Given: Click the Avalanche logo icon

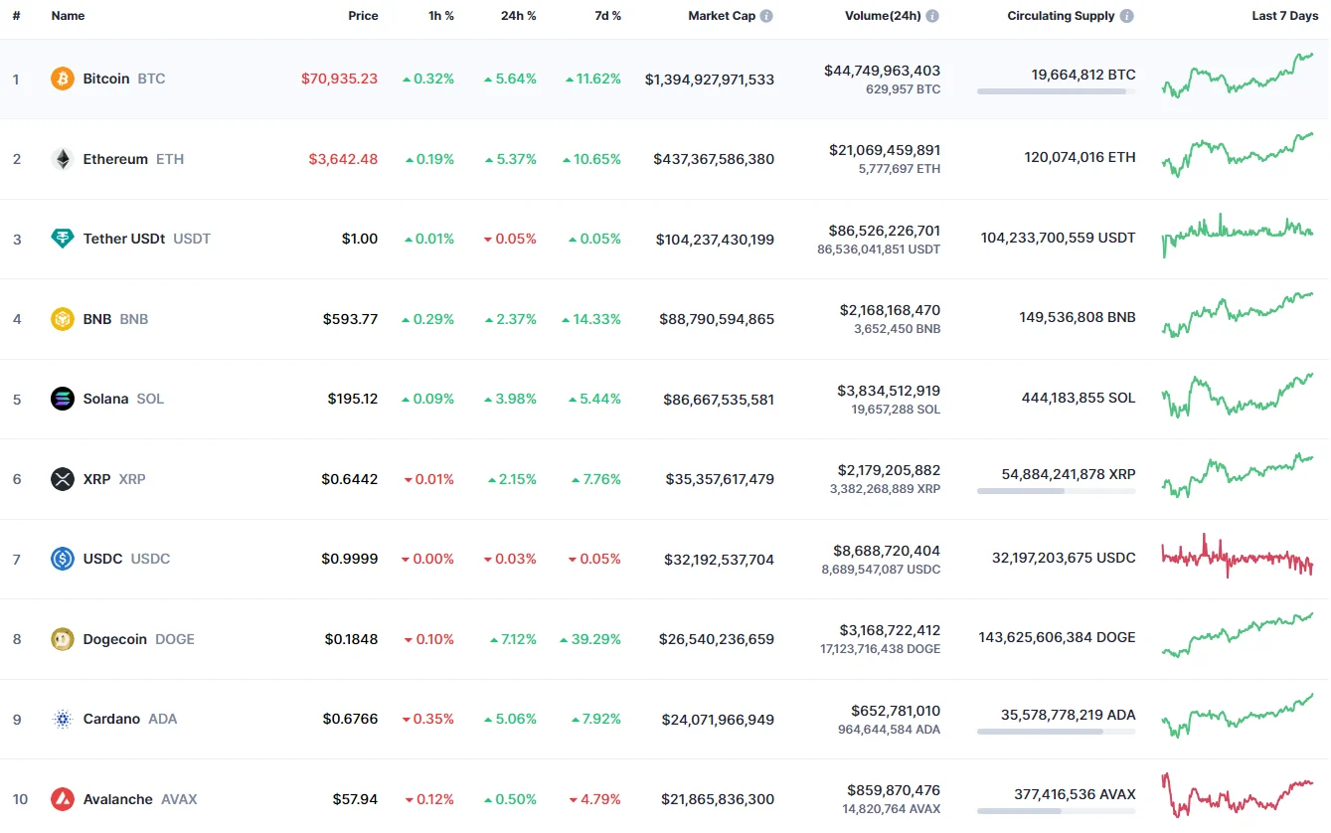Looking at the screenshot, I should pyautogui.click(x=63, y=799).
